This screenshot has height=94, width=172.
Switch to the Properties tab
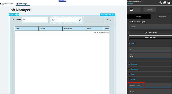162,17
